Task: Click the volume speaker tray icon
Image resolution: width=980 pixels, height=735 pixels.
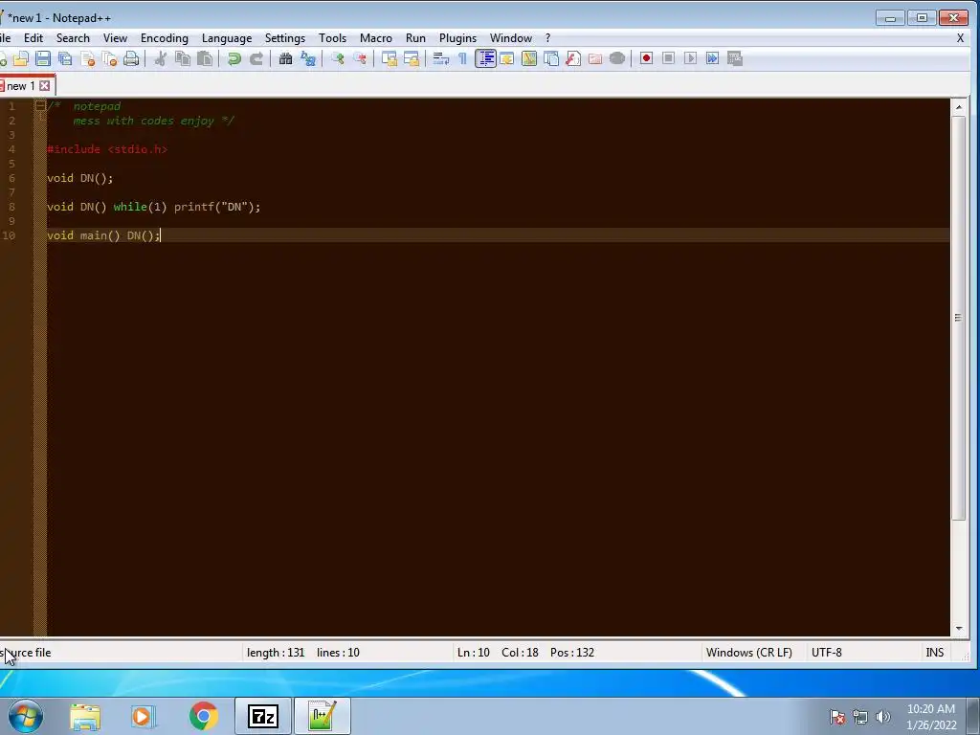Action: 882,717
